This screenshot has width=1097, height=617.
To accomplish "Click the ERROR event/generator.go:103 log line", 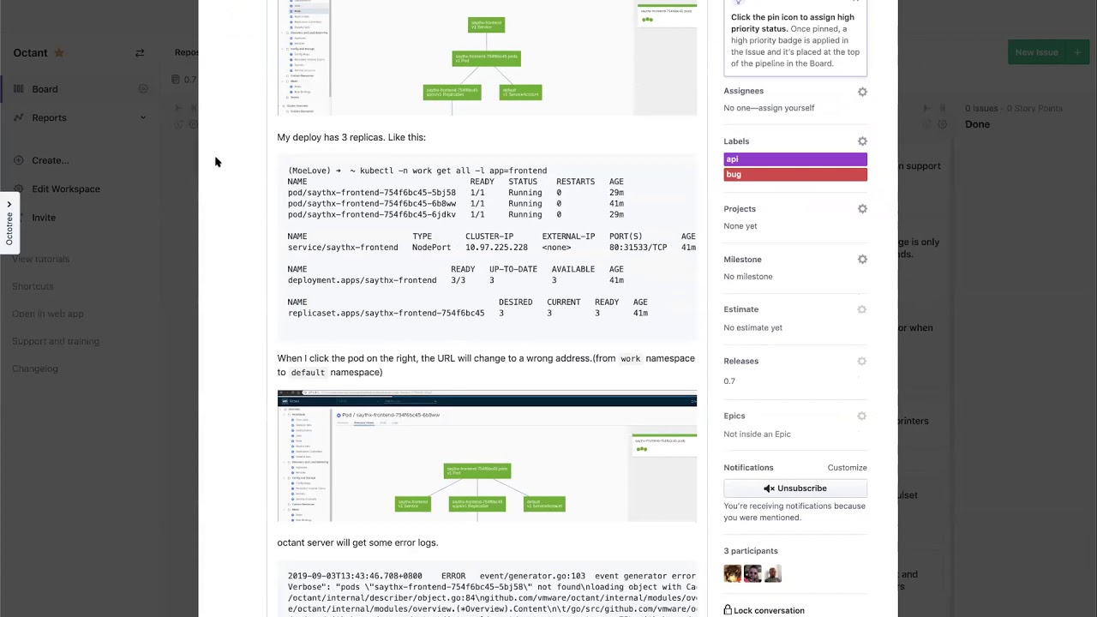I will 492,577.
